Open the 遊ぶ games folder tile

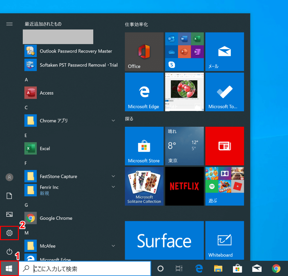click(225, 186)
